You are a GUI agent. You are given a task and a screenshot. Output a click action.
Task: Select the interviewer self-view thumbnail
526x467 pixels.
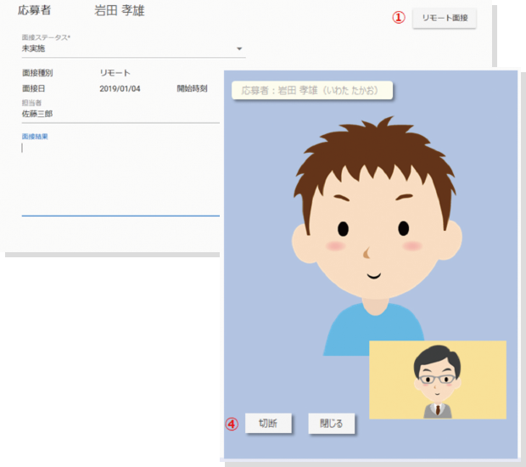[x=437, y=380]
